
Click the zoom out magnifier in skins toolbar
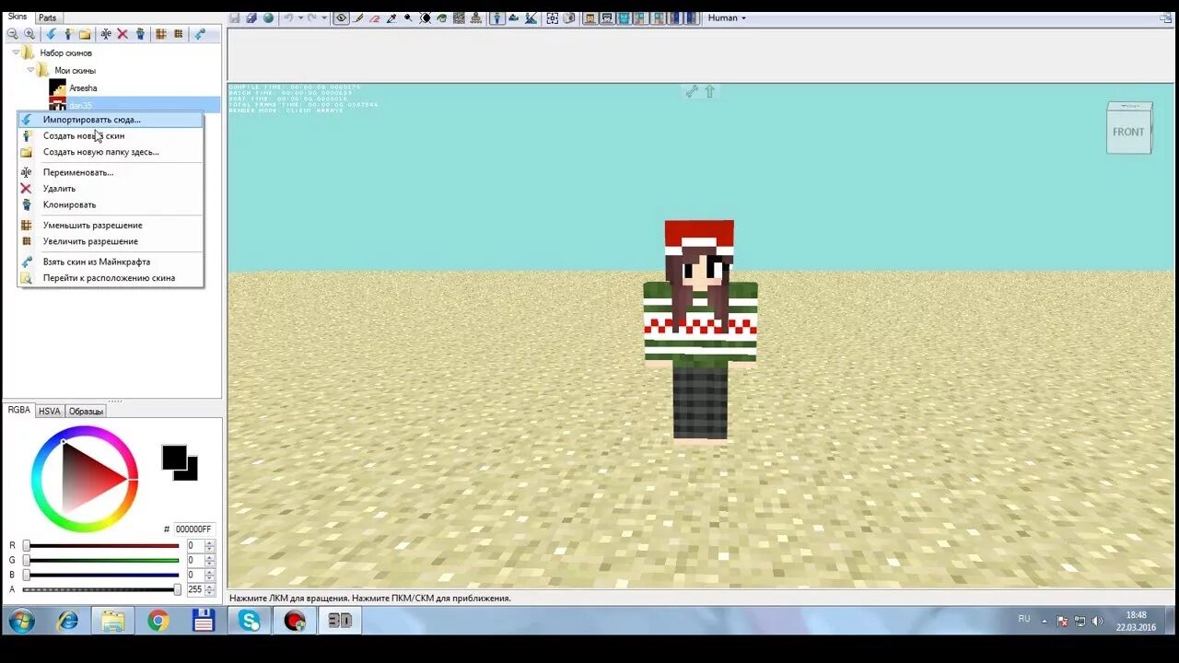[12, 34]
